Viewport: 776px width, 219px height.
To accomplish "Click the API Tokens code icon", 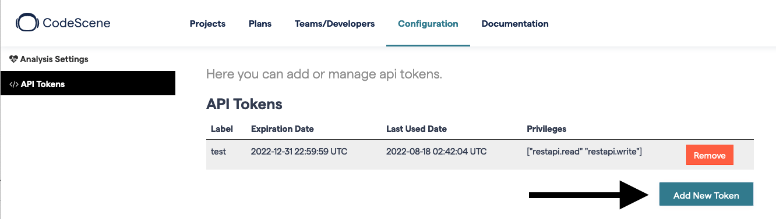I will (14, 84).
